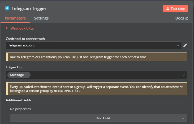Open the Telegram account credential dropdown
The image size is (194, 124).
pyautogui.click(x=94, y=45)
